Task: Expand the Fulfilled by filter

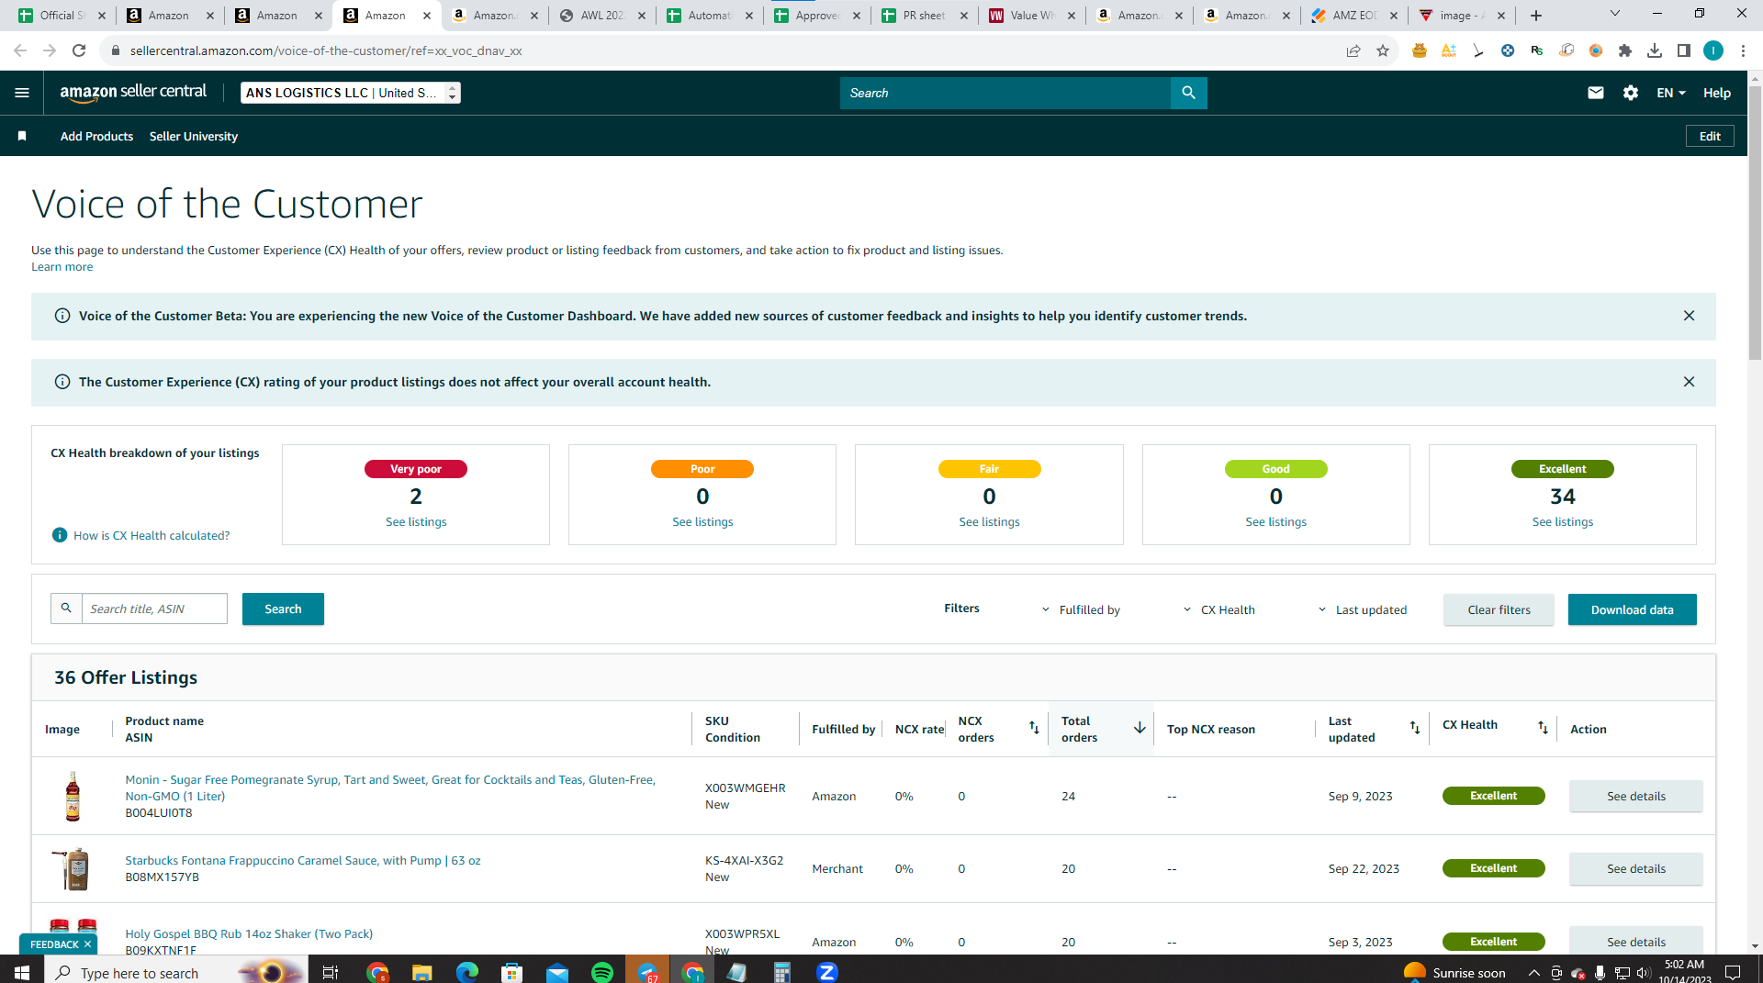Action: (x=1081, y=609)
